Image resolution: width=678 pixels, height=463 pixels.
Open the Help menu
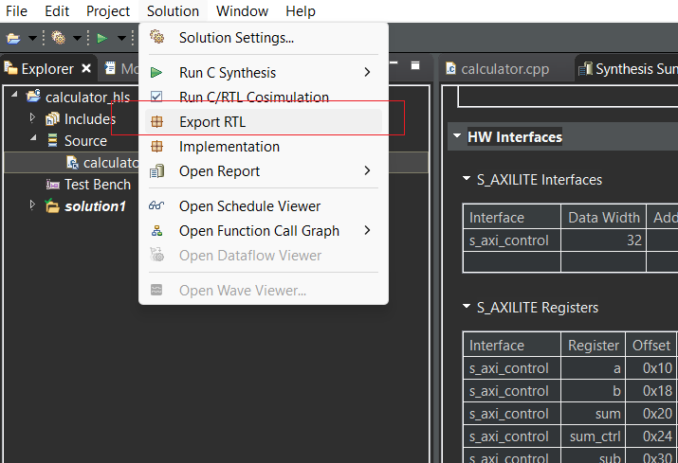tap(301, 10)
